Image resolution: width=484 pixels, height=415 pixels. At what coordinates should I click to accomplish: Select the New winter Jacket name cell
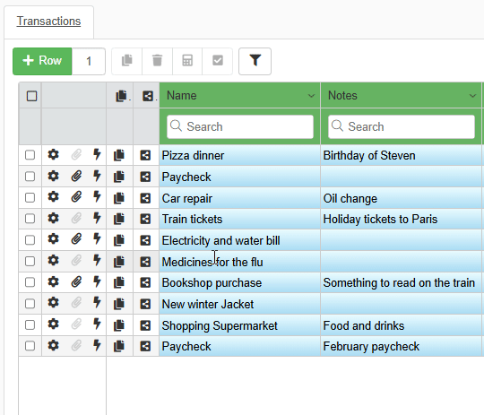(240, 304)
